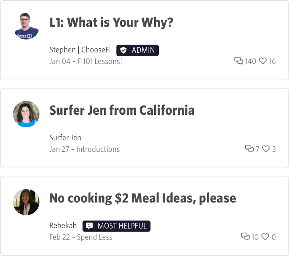Open 'Surfer Jen from California' post title

tap(122, 110)
